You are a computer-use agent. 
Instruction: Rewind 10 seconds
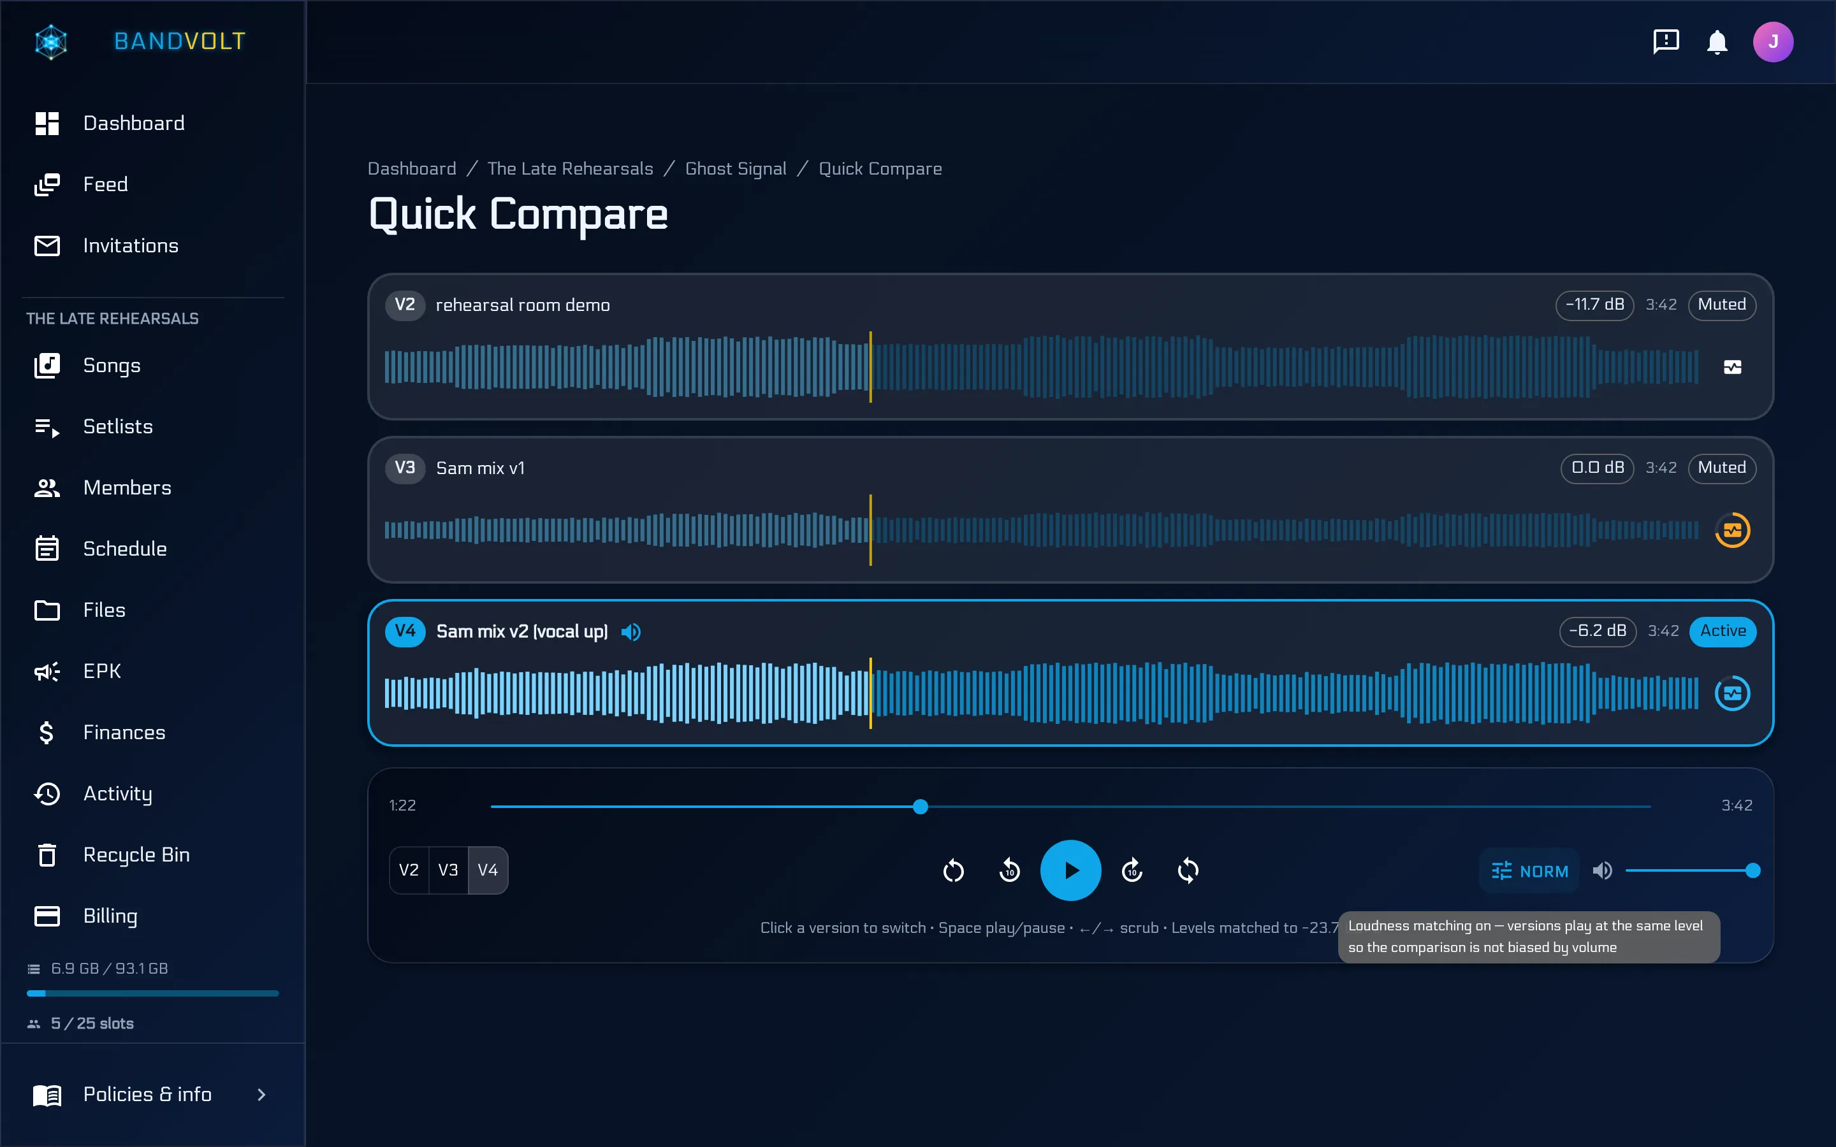pyautogui.click(x=1010, y=871)
